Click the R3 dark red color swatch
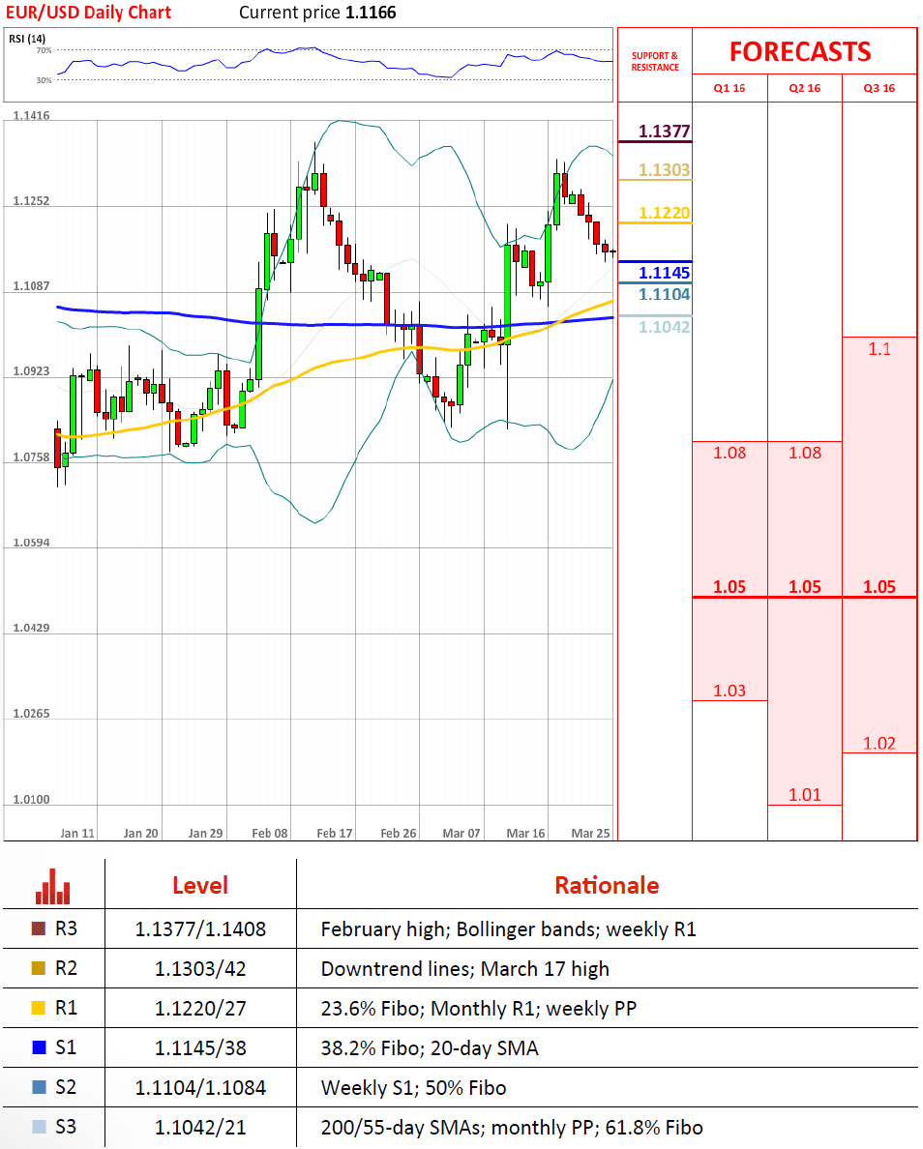The height and width of the screenshot is (1149, 923). click(x=39, y=928)
